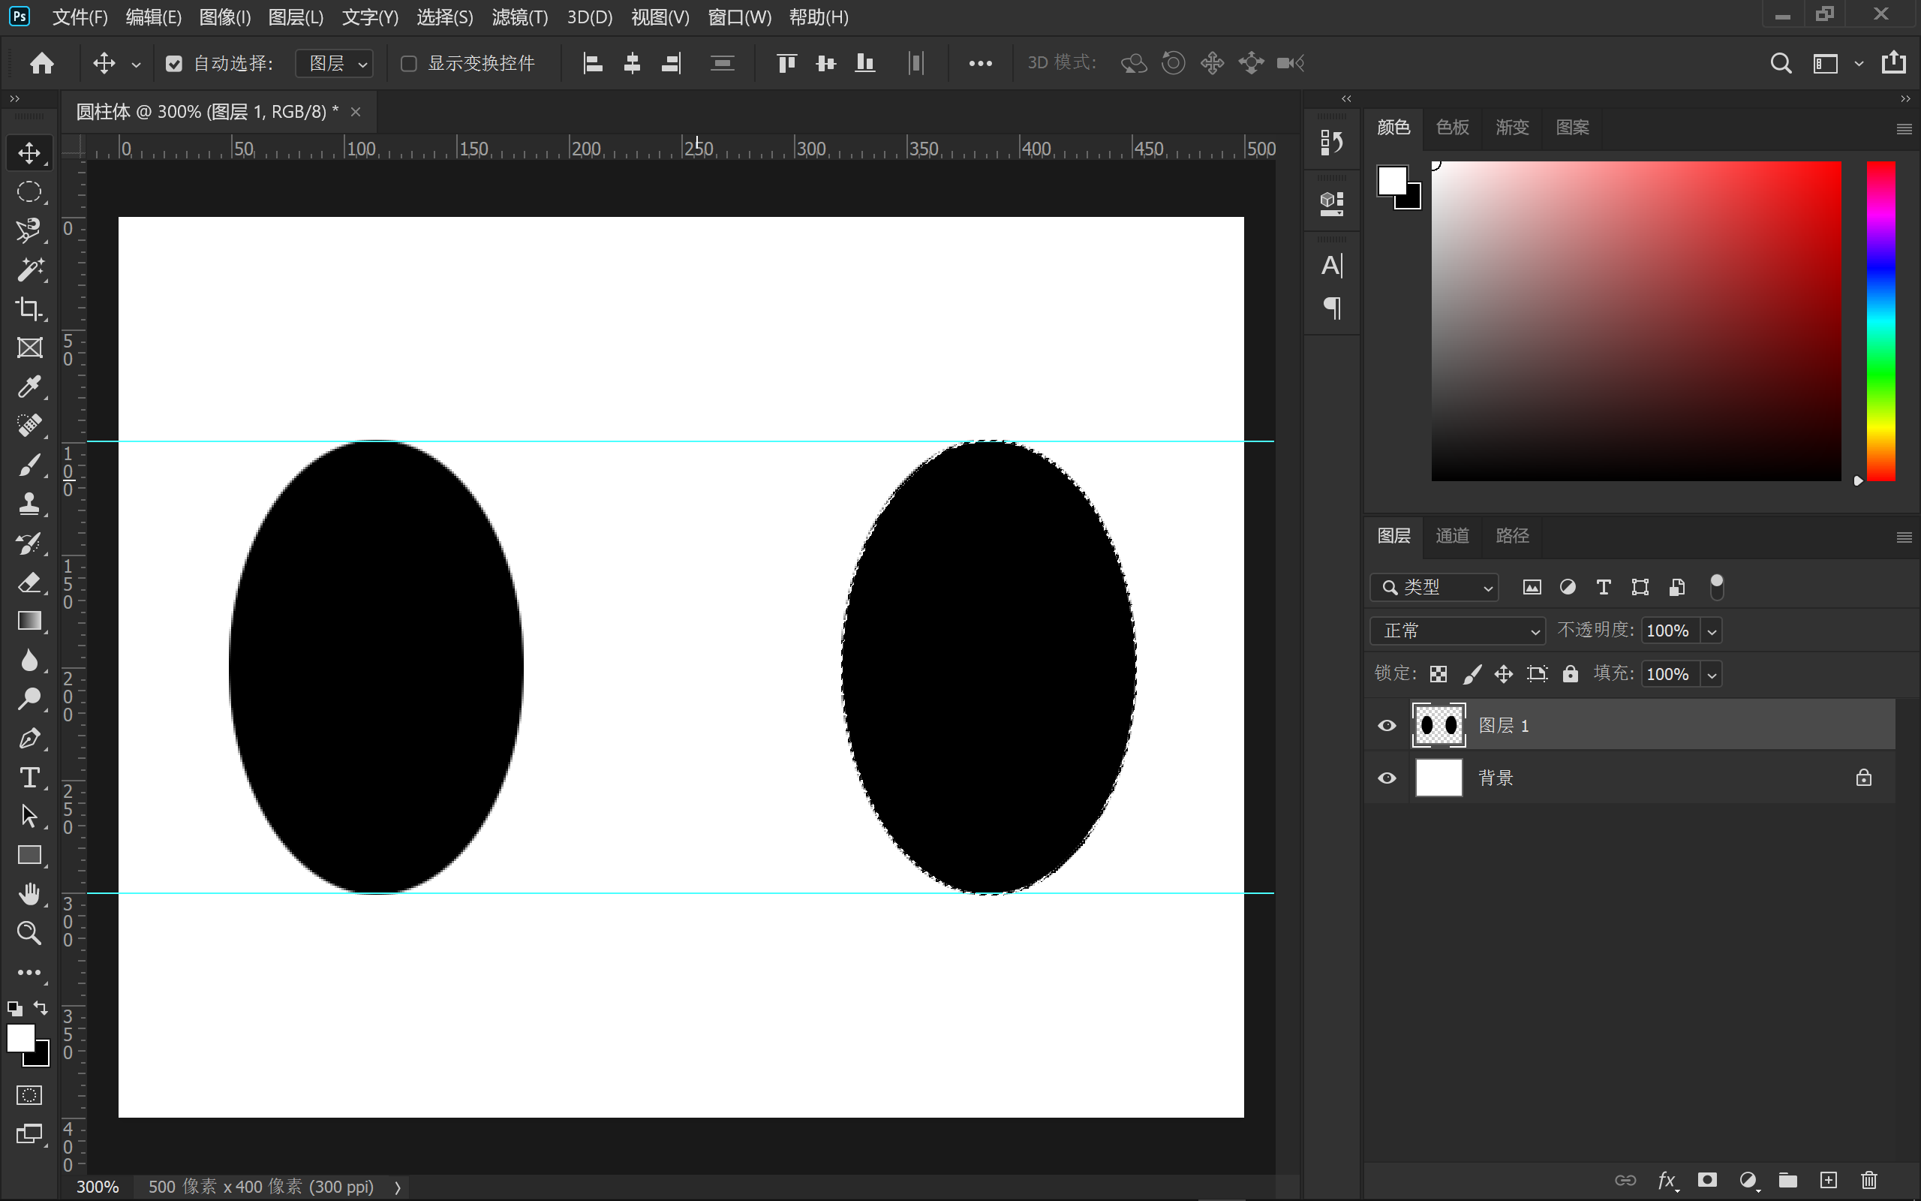Go to the Home screen
Screen dimensions: 1921x1201
pos(42,63)
